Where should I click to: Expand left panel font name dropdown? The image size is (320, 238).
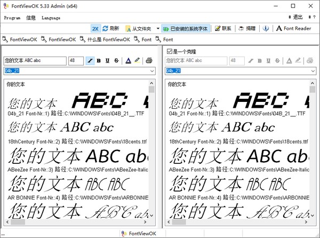click(151, 70)
